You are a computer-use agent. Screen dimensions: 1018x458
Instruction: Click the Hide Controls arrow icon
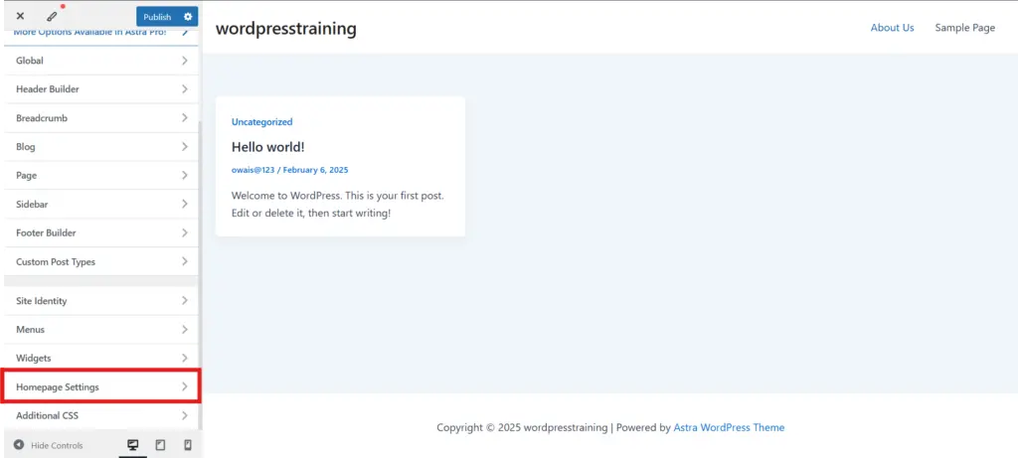pyautogui.click(x=19, y=445)
